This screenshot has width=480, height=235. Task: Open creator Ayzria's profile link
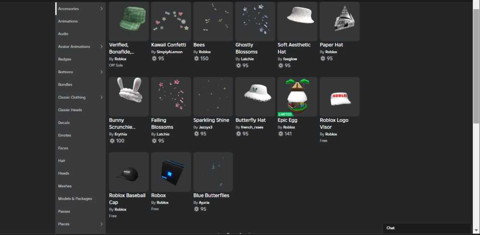[x=204, y=202]
